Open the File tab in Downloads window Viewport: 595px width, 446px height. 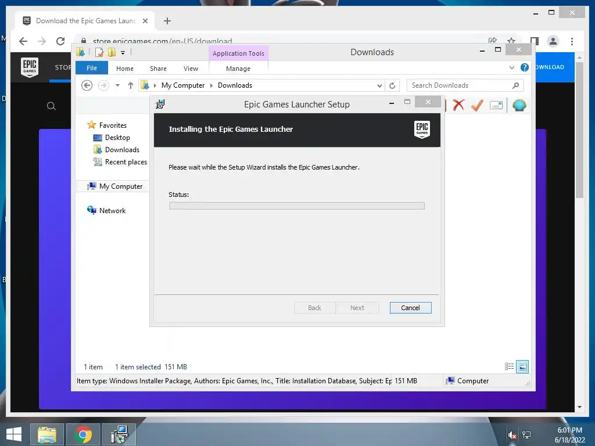click(x=91, y=69)
